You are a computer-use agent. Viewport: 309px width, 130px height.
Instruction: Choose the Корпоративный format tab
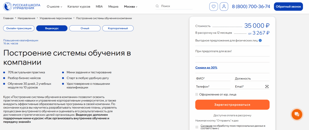118,28
